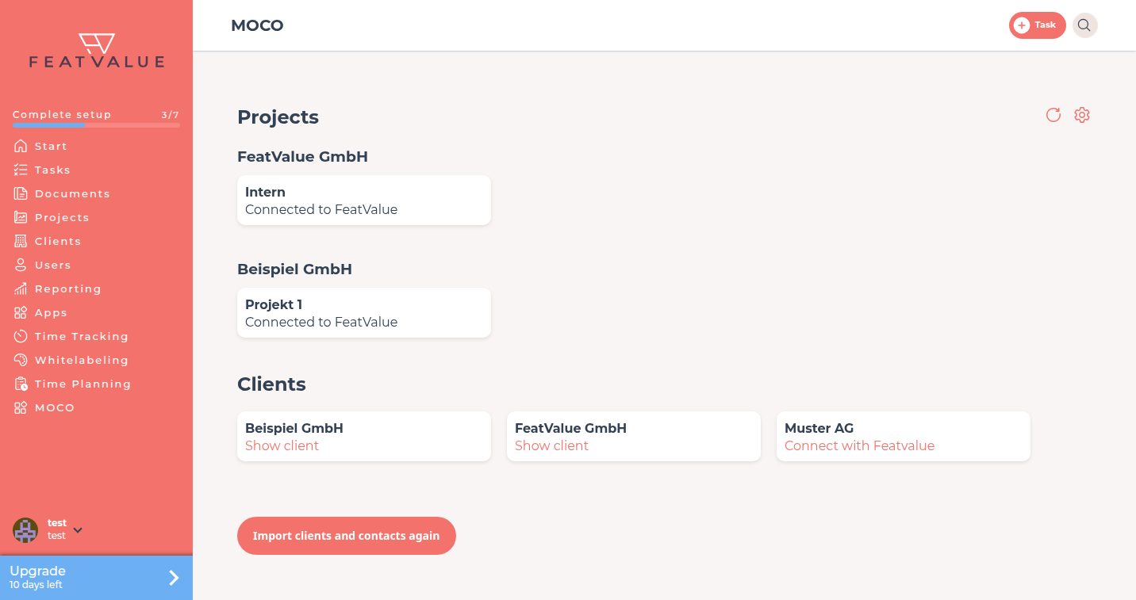Click the Muster AG client name

pos(819,428)
